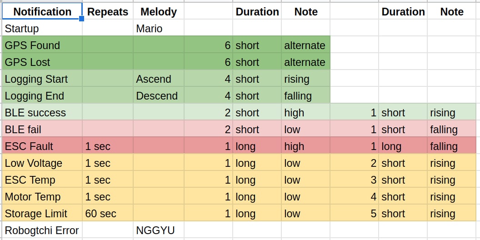The image size is (480, 240).
Task: Click the Logging Start cell
Action: click(x=42, y=79)
